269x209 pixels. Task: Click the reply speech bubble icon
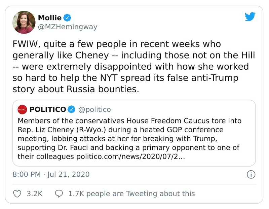click(x=59, y=194)
